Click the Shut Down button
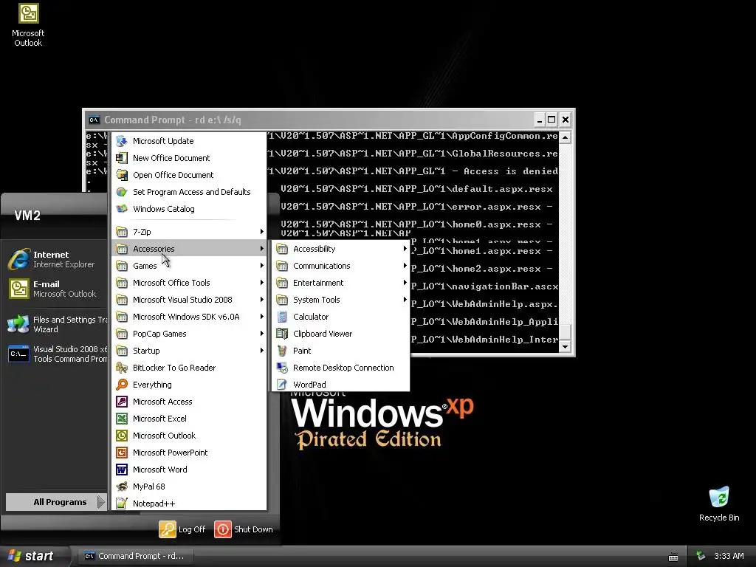The image size is (756, 567). (244, 529)
